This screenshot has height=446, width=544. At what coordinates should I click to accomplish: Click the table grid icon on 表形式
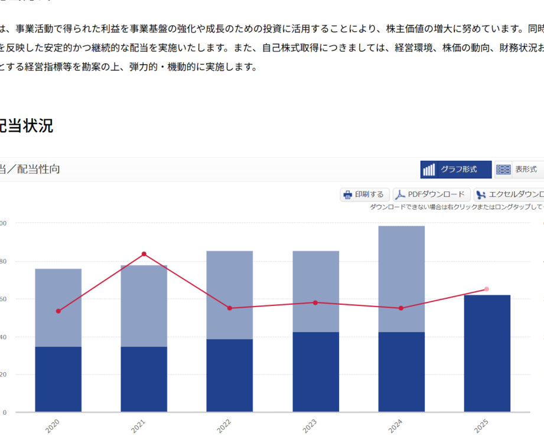pos(503,170)
